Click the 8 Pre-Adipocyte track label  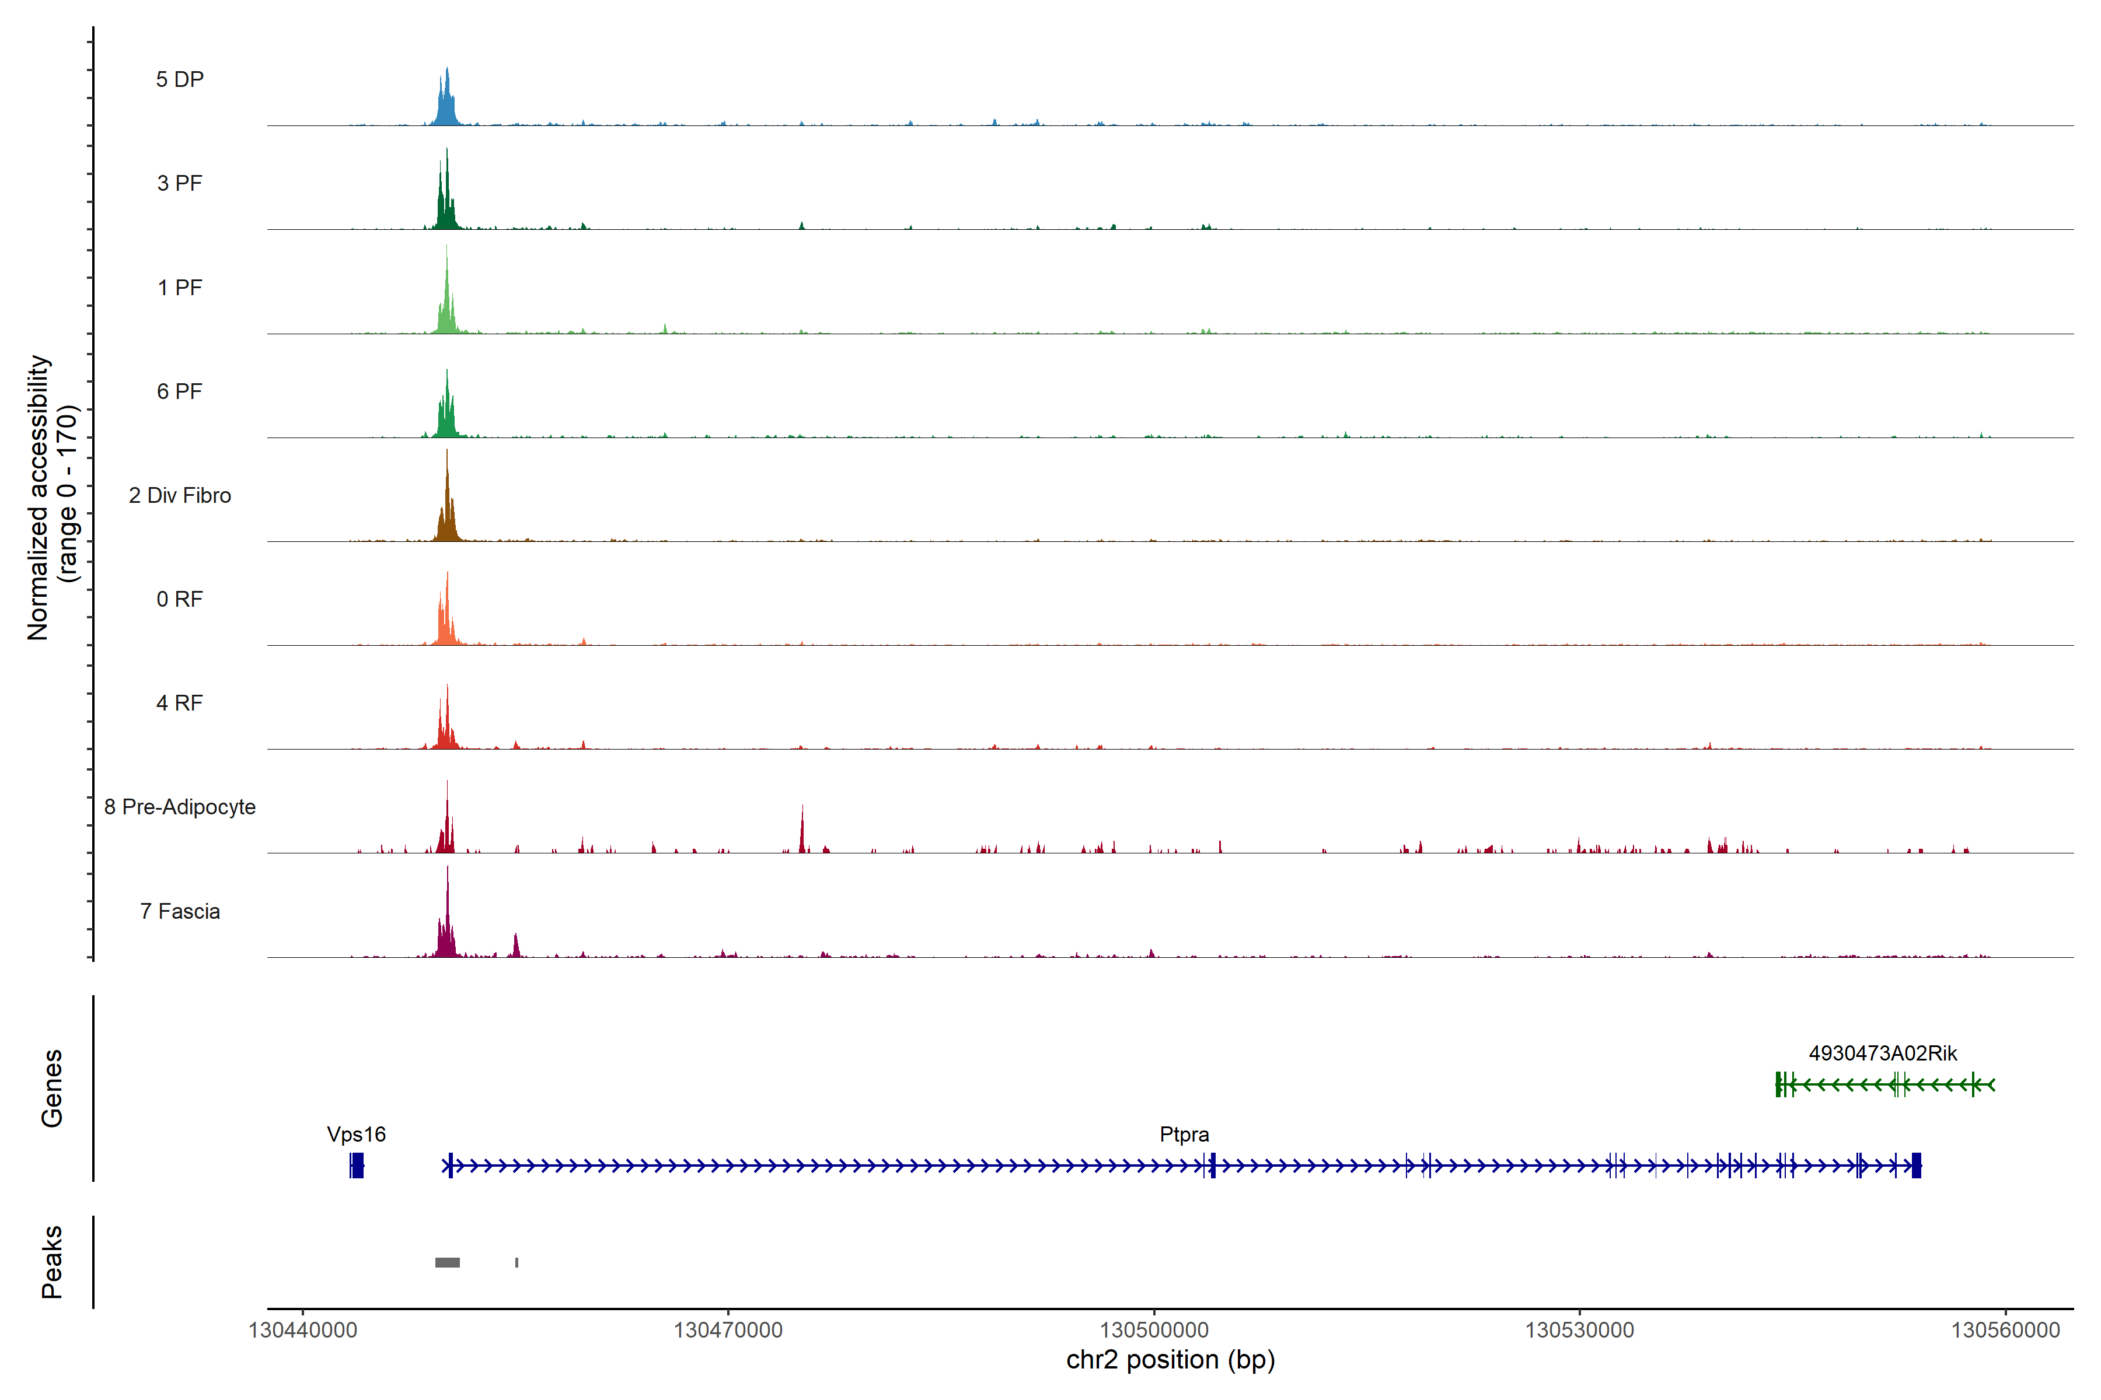180,807
